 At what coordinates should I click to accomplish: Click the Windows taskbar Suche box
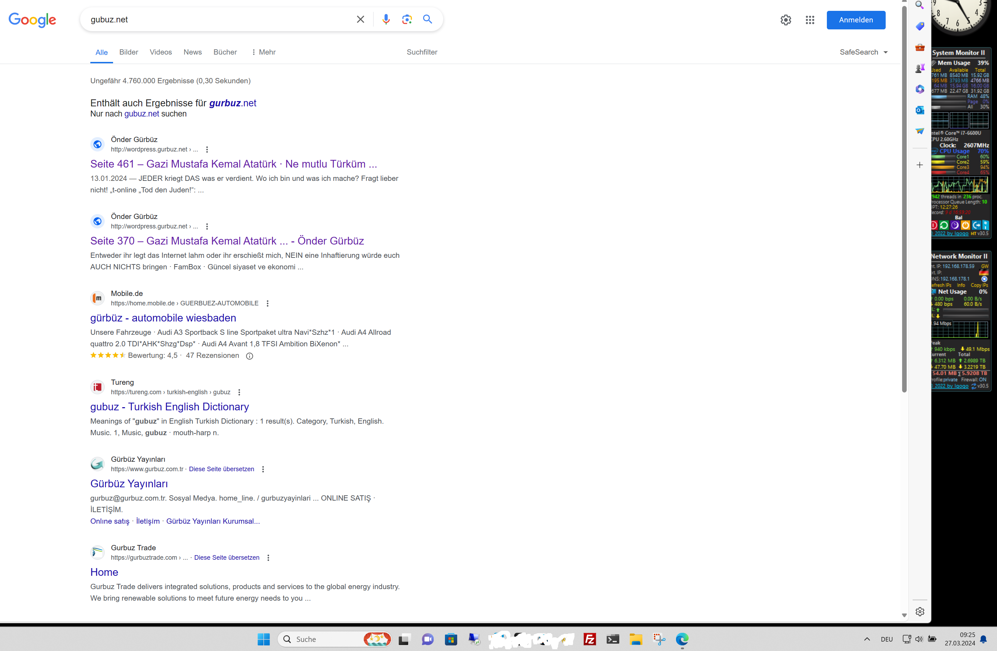335,639
